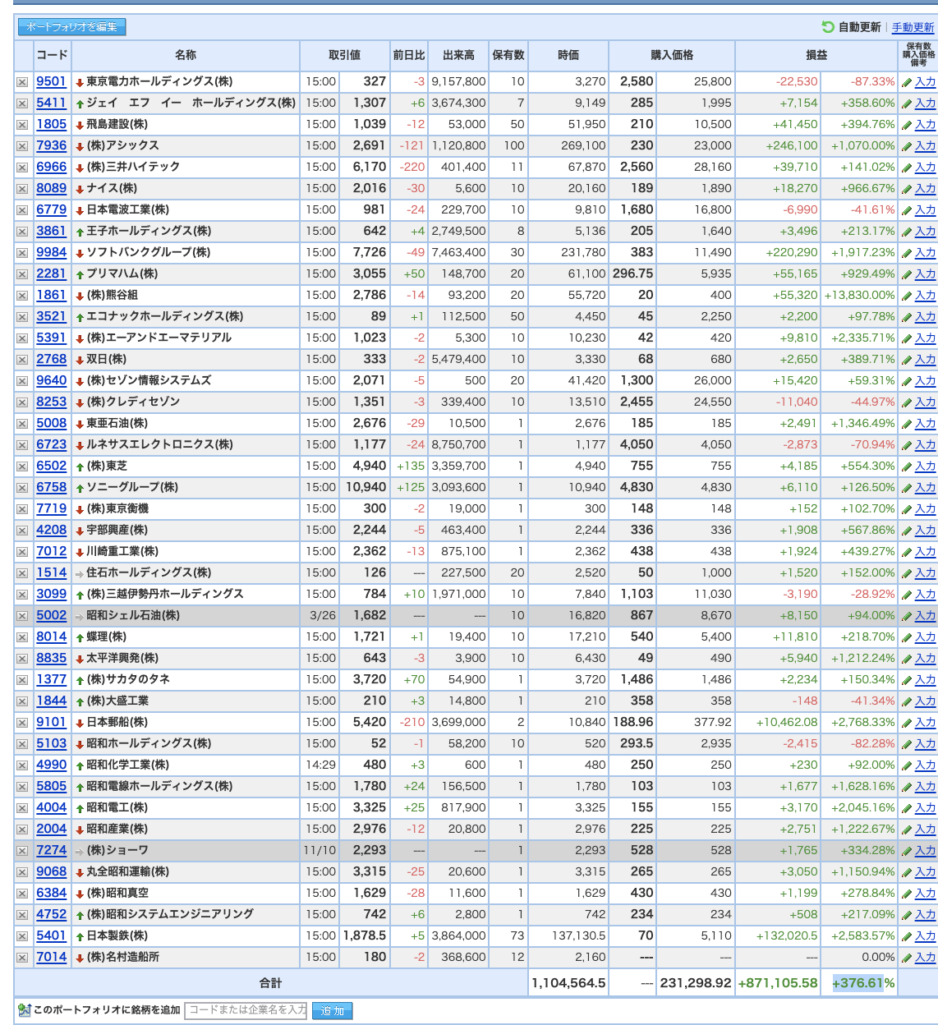Click the 取引値 column header
The height and width of the screenshot is (1025, 938).
point(344,55)
